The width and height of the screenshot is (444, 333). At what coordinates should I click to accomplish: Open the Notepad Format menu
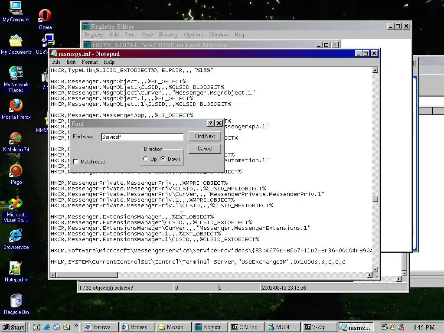click(90, 62)
